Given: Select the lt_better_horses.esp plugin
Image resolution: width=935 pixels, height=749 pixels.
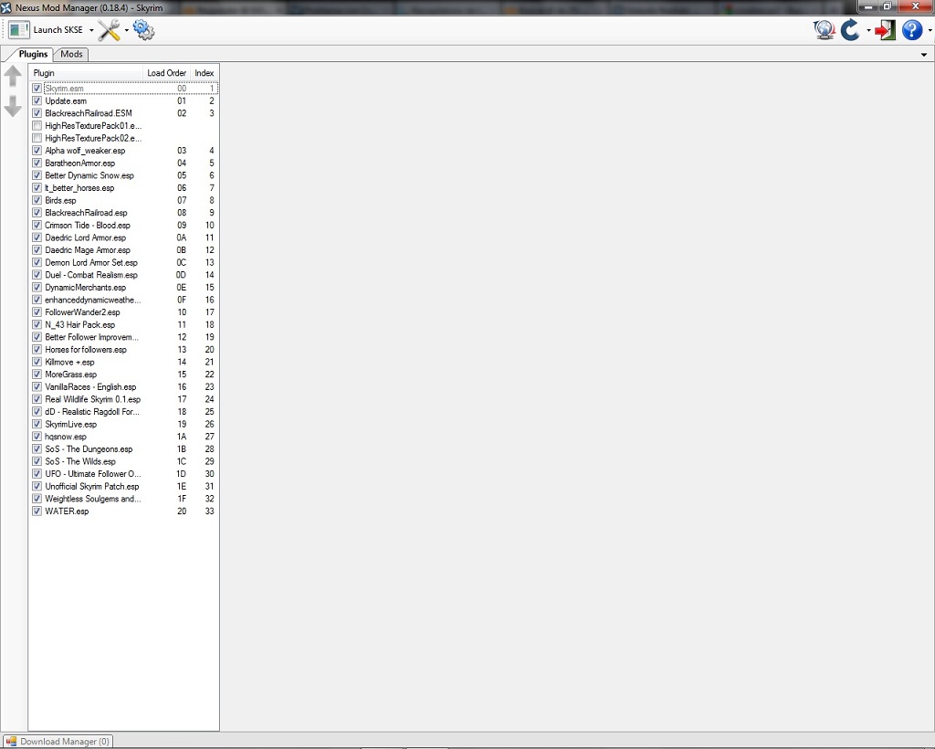Looking at the screenshot, I should coord(124,188).
